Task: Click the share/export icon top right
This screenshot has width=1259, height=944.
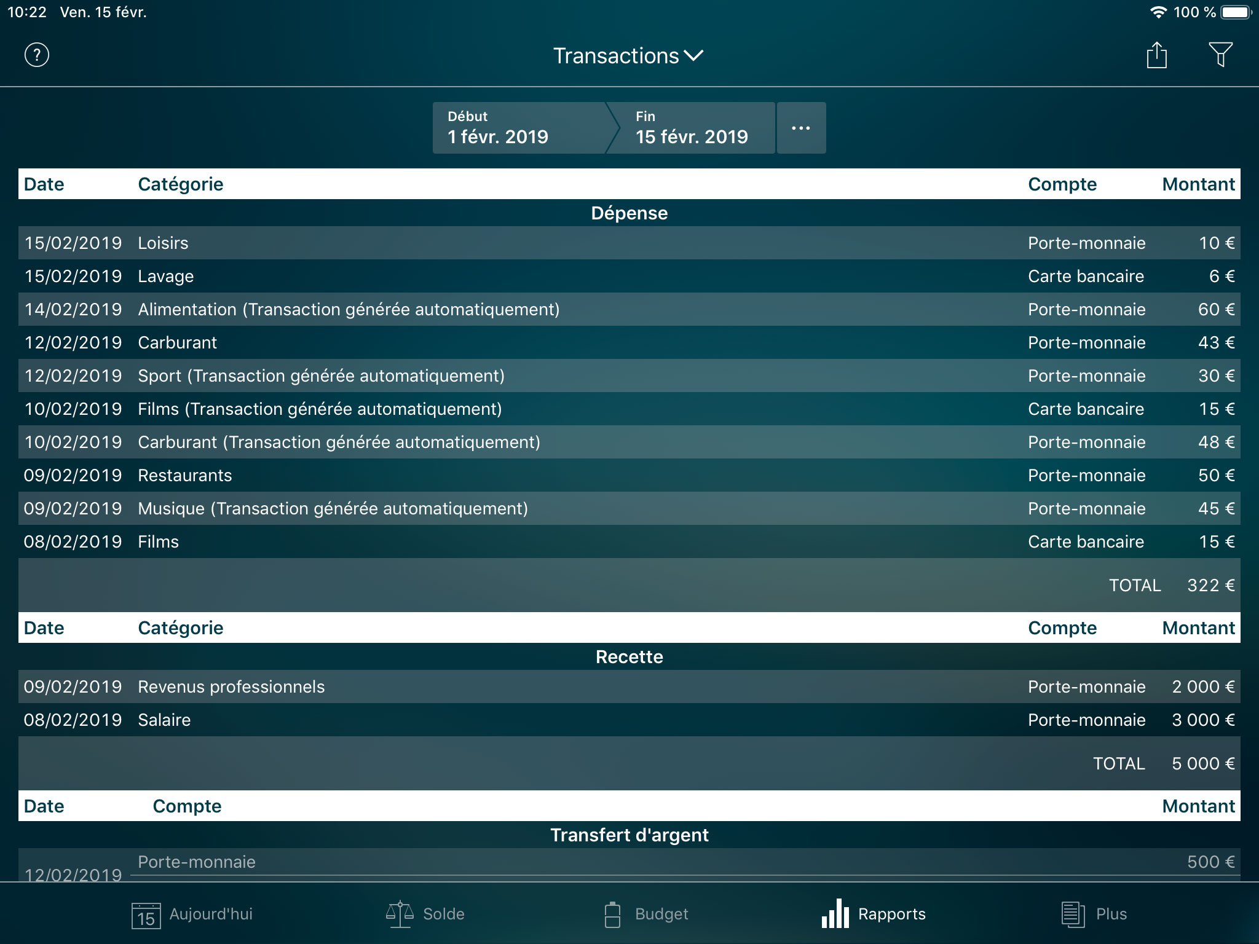Action: point(1156,55)
